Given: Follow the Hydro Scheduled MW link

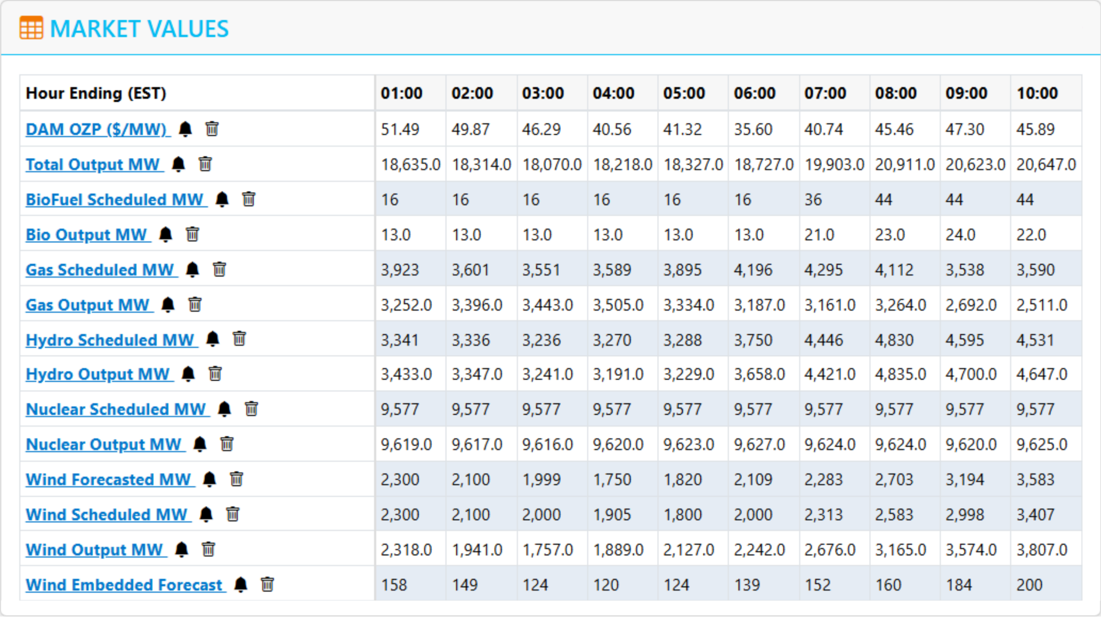Looking at the screenshot, I should [110, 340].
